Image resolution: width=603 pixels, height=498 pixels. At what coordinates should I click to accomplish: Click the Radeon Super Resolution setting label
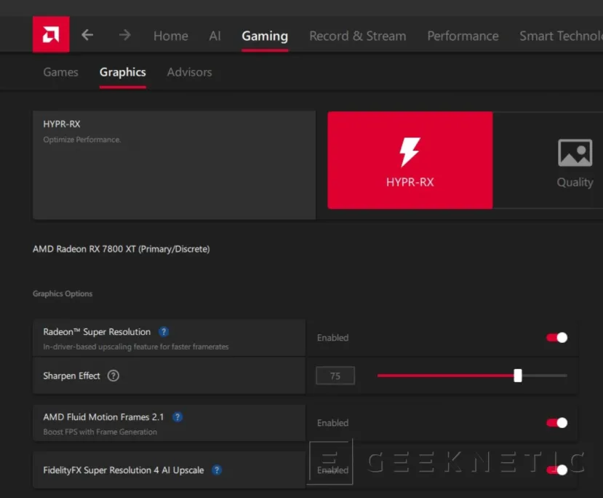tap(97, 332)
